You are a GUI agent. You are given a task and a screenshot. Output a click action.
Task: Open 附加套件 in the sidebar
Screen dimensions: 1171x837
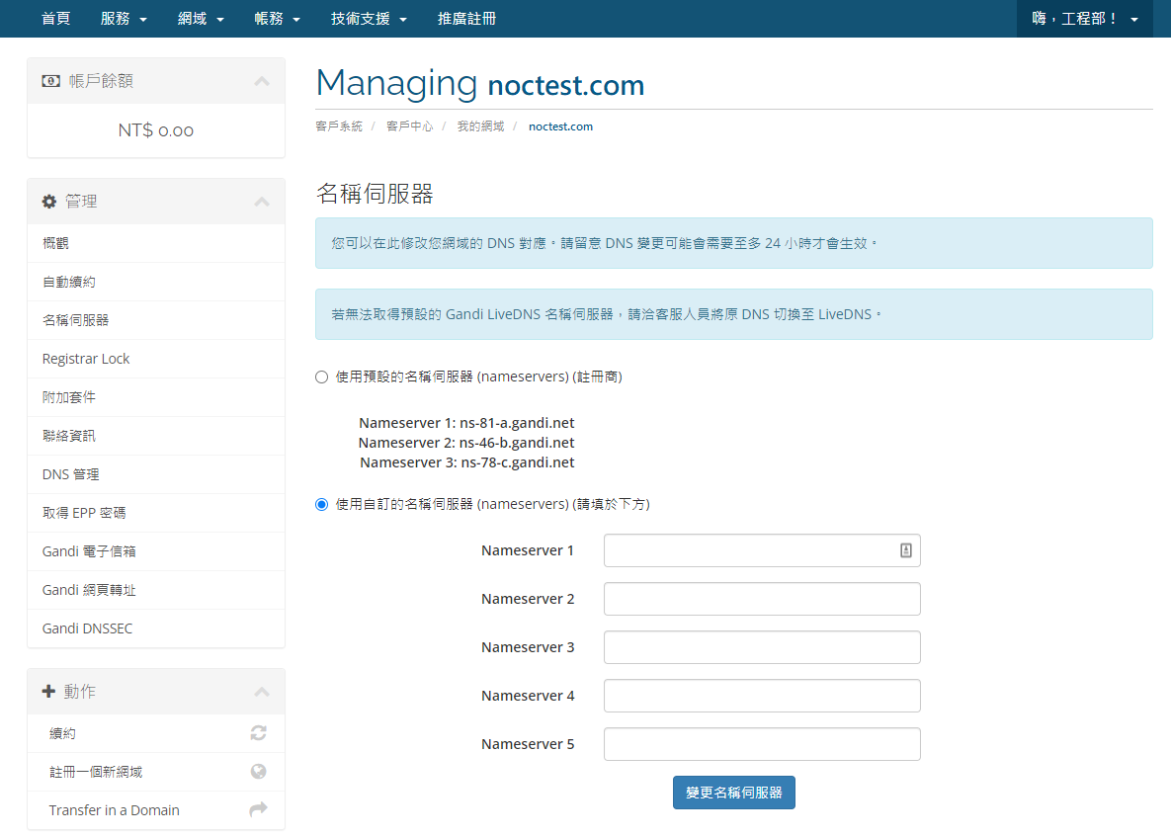point(156,397)
